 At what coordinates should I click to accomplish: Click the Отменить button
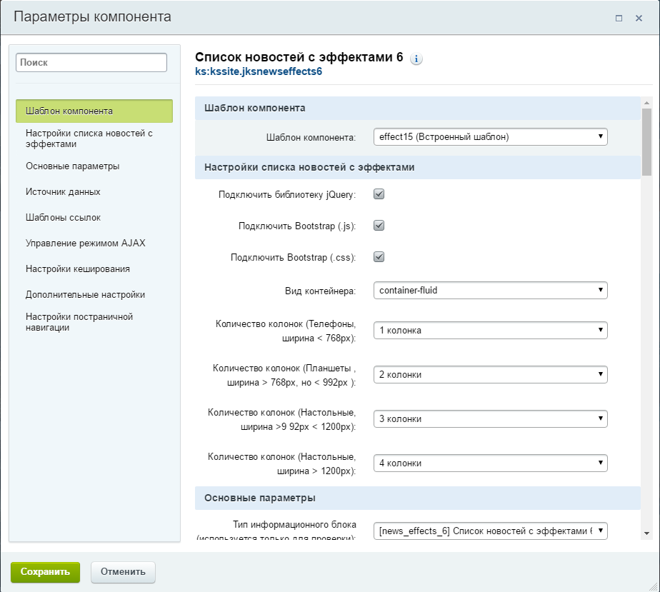click(123, 571)
